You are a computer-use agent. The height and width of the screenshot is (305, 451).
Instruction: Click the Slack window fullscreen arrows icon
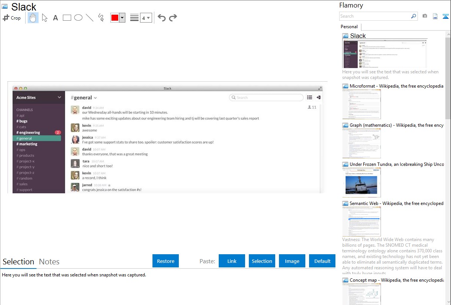320,88
